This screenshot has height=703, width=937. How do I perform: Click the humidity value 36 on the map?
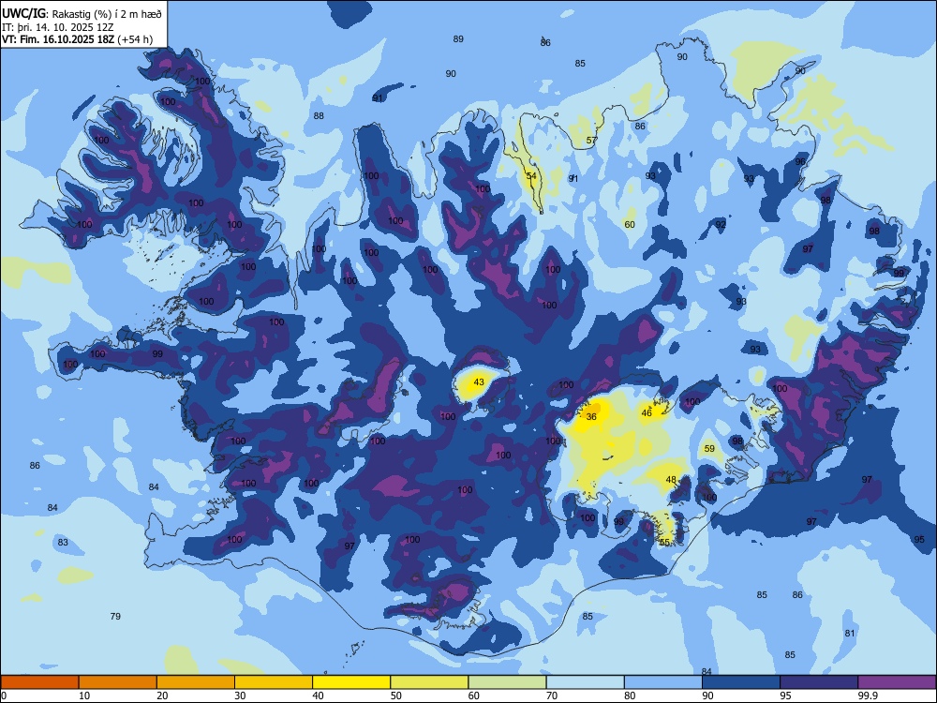pyautogui.click(x=591, y=417)
